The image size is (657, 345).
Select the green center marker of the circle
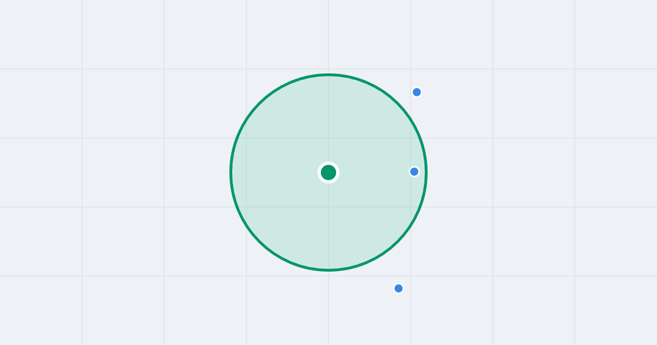[x=328, y=173]
